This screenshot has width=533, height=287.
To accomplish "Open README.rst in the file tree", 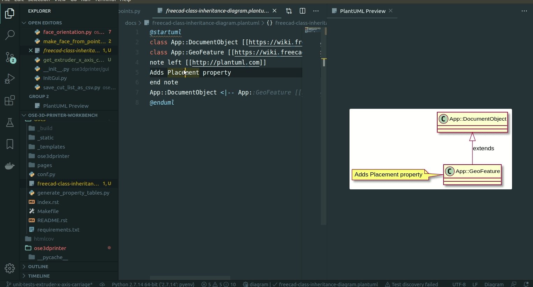I will click(x=69, y=220).
